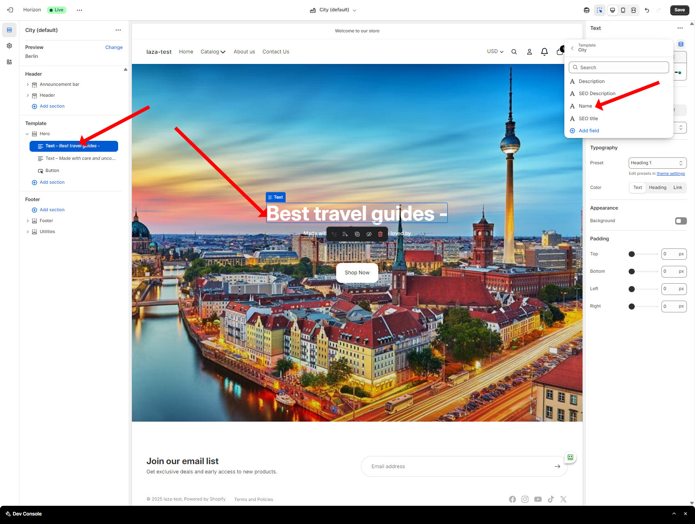The width and height of the screenshot is (695, 524).
Task: Open the Preset Heading 1 dropdown
Action: tap(657, 163)
